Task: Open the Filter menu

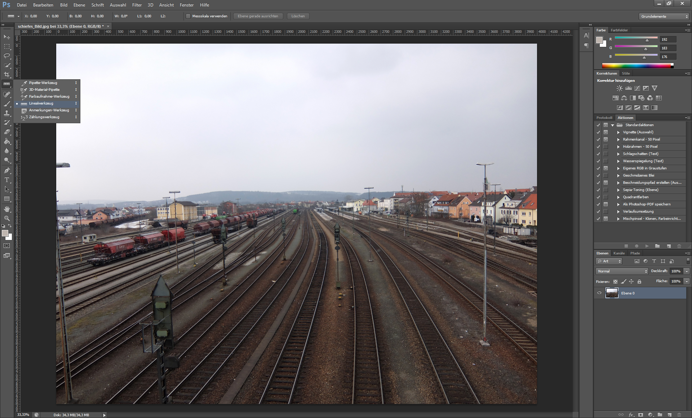Action: coord(137,5)
